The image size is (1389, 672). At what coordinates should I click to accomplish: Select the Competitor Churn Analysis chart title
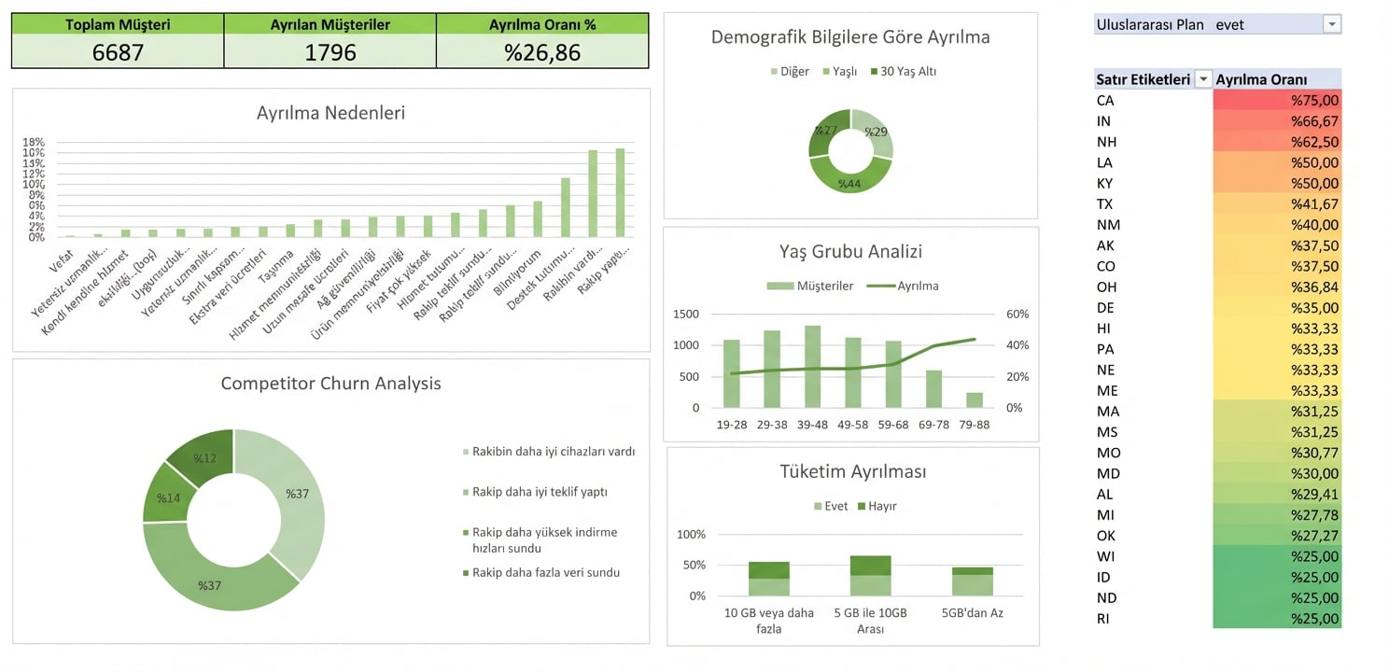click(330, 383)
